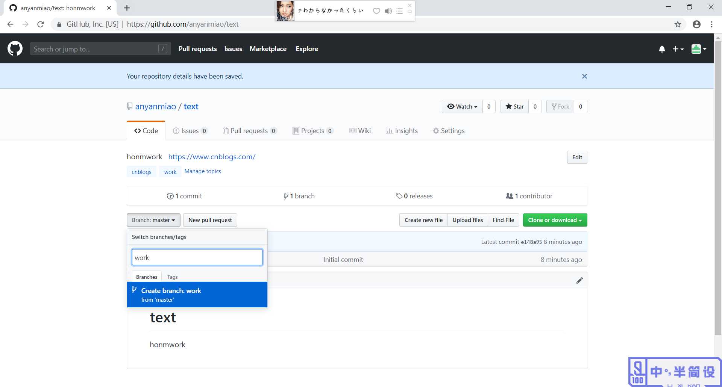The height and width of the screenshot is (387, 722).
Task: Toggle the Branch: master dropdown
Action: tap(153, 220)
